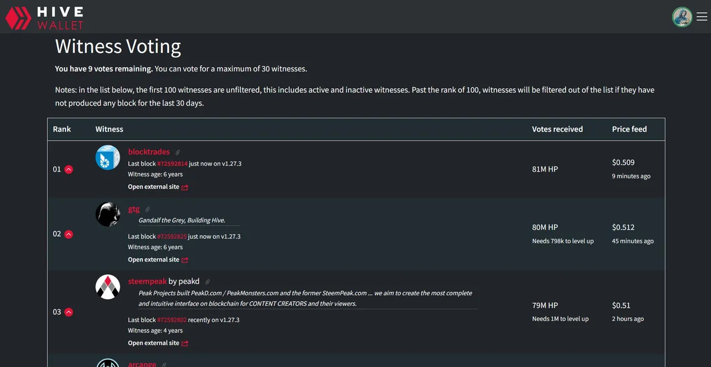The width and height of the screenshot is (711, 367).
Task: Open block #72592802 link
Action: tap(172, 320)
